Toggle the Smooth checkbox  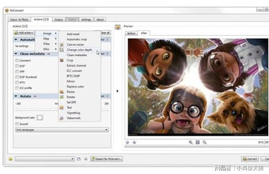(17, 124)
